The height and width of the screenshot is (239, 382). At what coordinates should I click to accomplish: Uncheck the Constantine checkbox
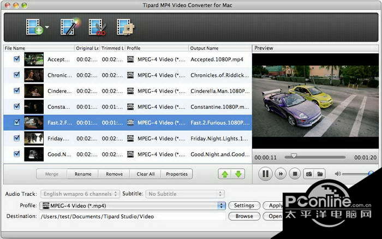[16, 106]
